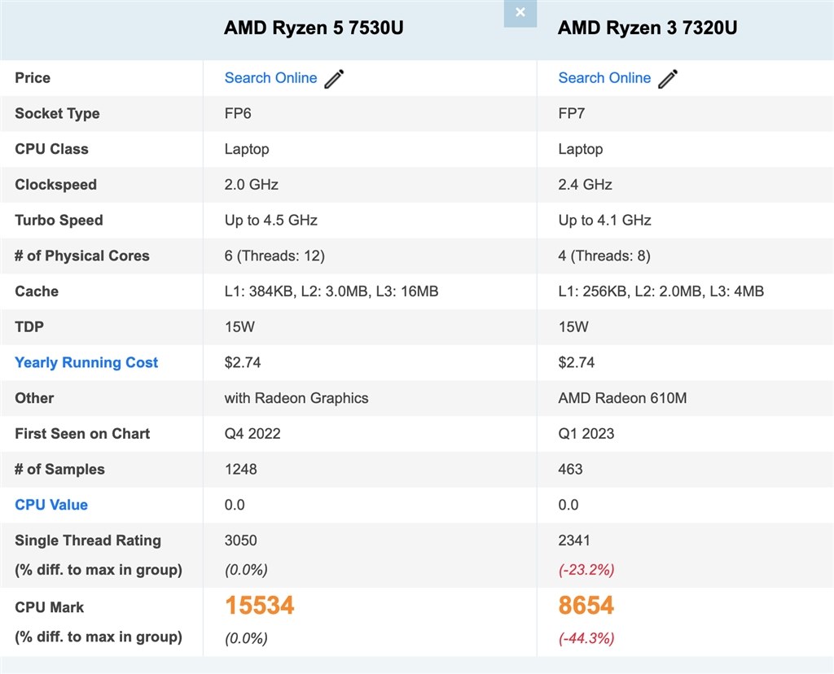Image resolution: width=834 pixels, height=674 pixels.
Task: Click the 463 samples value
Action: [x=570, y=470]
